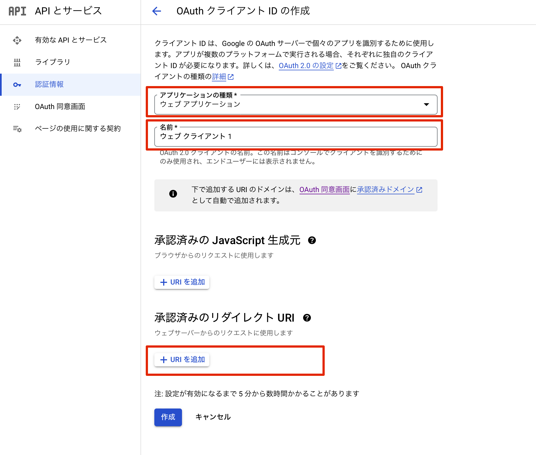Viewport: 536px width, 455px height.
Task: Click the 名前 input field
Action: pos(296,136)
